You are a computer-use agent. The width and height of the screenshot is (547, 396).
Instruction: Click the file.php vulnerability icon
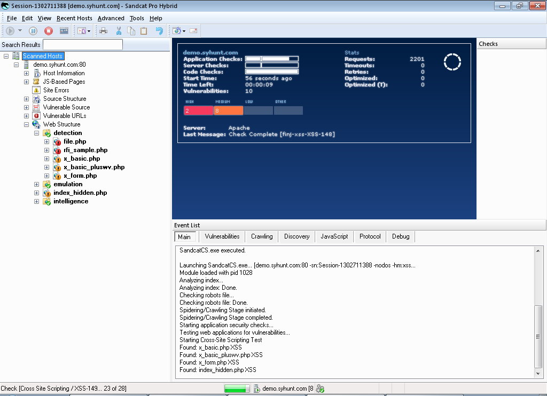point(57,141)
